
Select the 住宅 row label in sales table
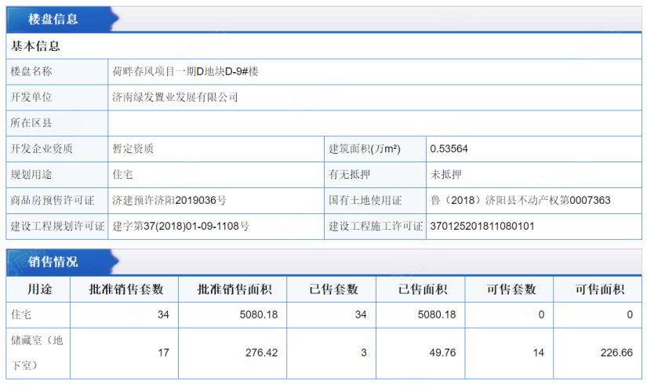click(x=21, y=314)
